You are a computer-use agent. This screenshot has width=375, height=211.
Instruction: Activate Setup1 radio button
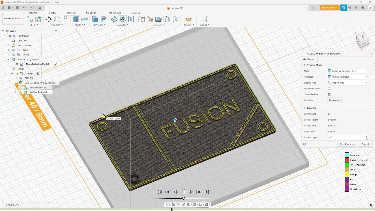[38, 74]
